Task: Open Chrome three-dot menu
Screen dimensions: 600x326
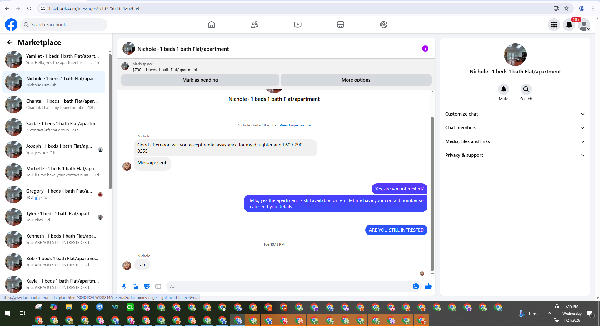Action: click(x=593, y=8)
